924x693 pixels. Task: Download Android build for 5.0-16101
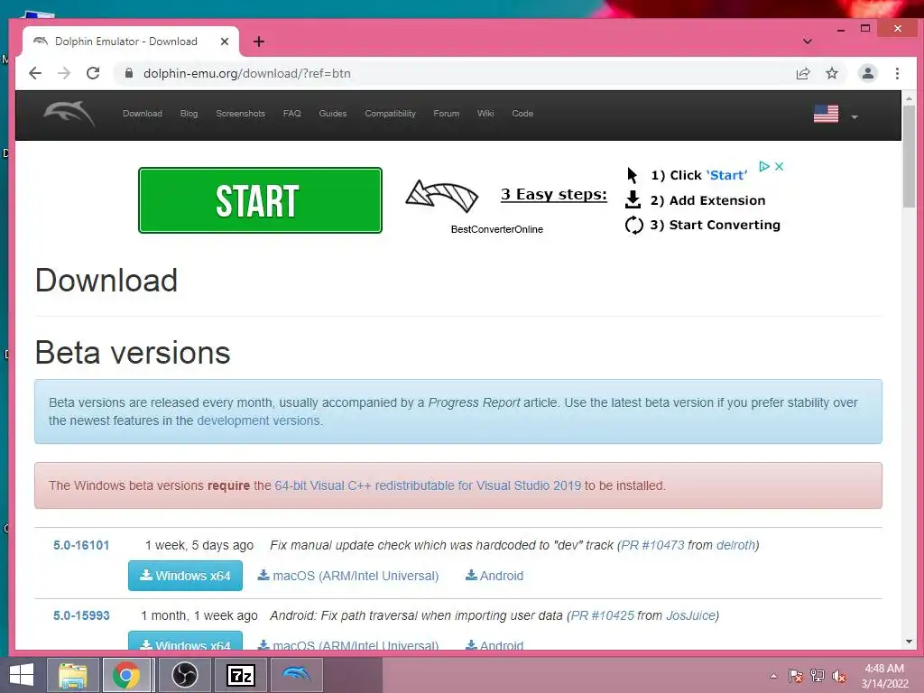(494, 576)
